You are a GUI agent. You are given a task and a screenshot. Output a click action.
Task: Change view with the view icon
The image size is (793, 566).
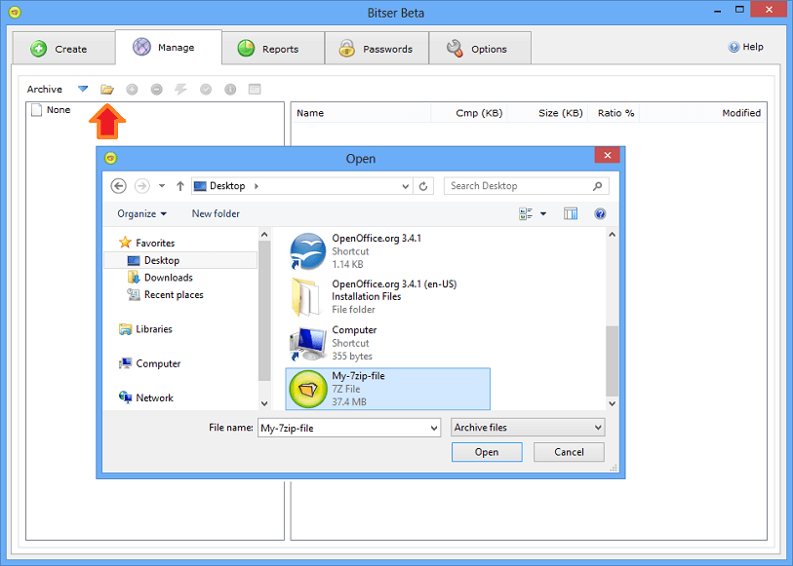click(x=526, y=214)
